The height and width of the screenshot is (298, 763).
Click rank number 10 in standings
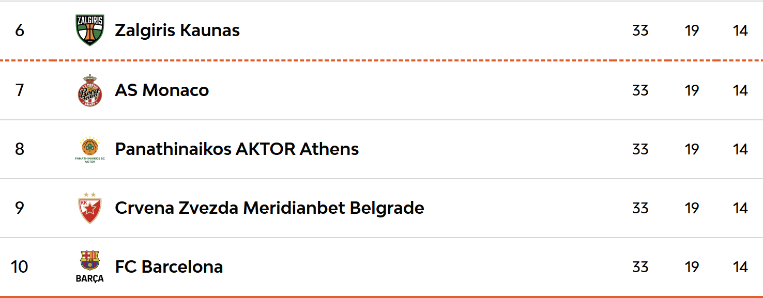(x=20, y=267)
